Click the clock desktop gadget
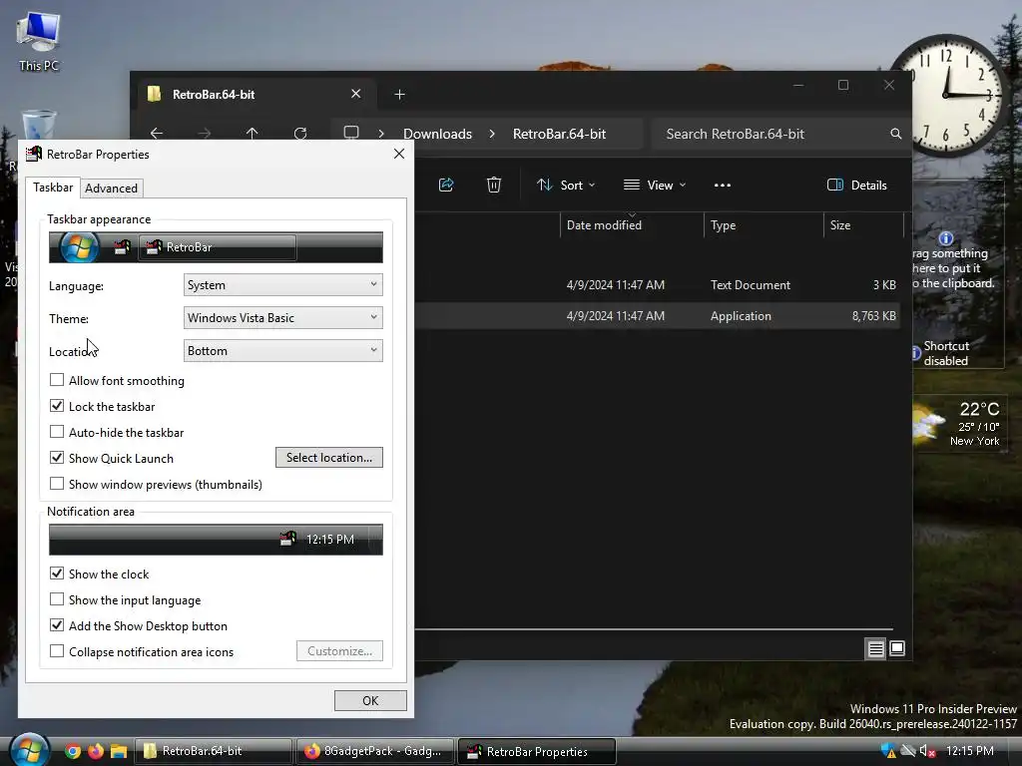The image size is (1022, 766). coord(948,95)
